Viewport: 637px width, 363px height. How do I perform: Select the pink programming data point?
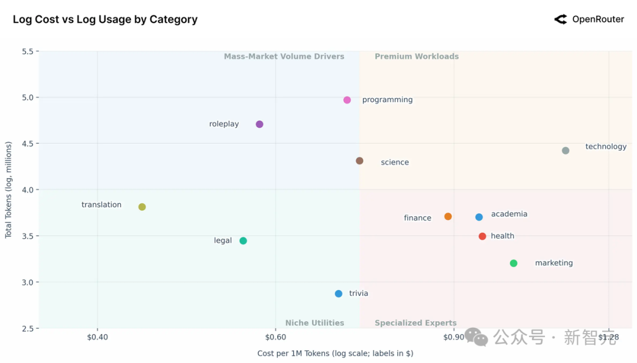(x=347, y=100)
